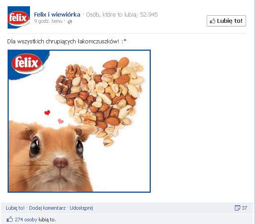The height and width of the screenshot is (224, 255).
Task: Open the Felix page profile picture
Action: pyautogui.click(x=19, y=17)
